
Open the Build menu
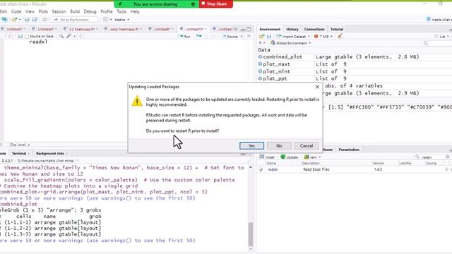click(75, 11)
